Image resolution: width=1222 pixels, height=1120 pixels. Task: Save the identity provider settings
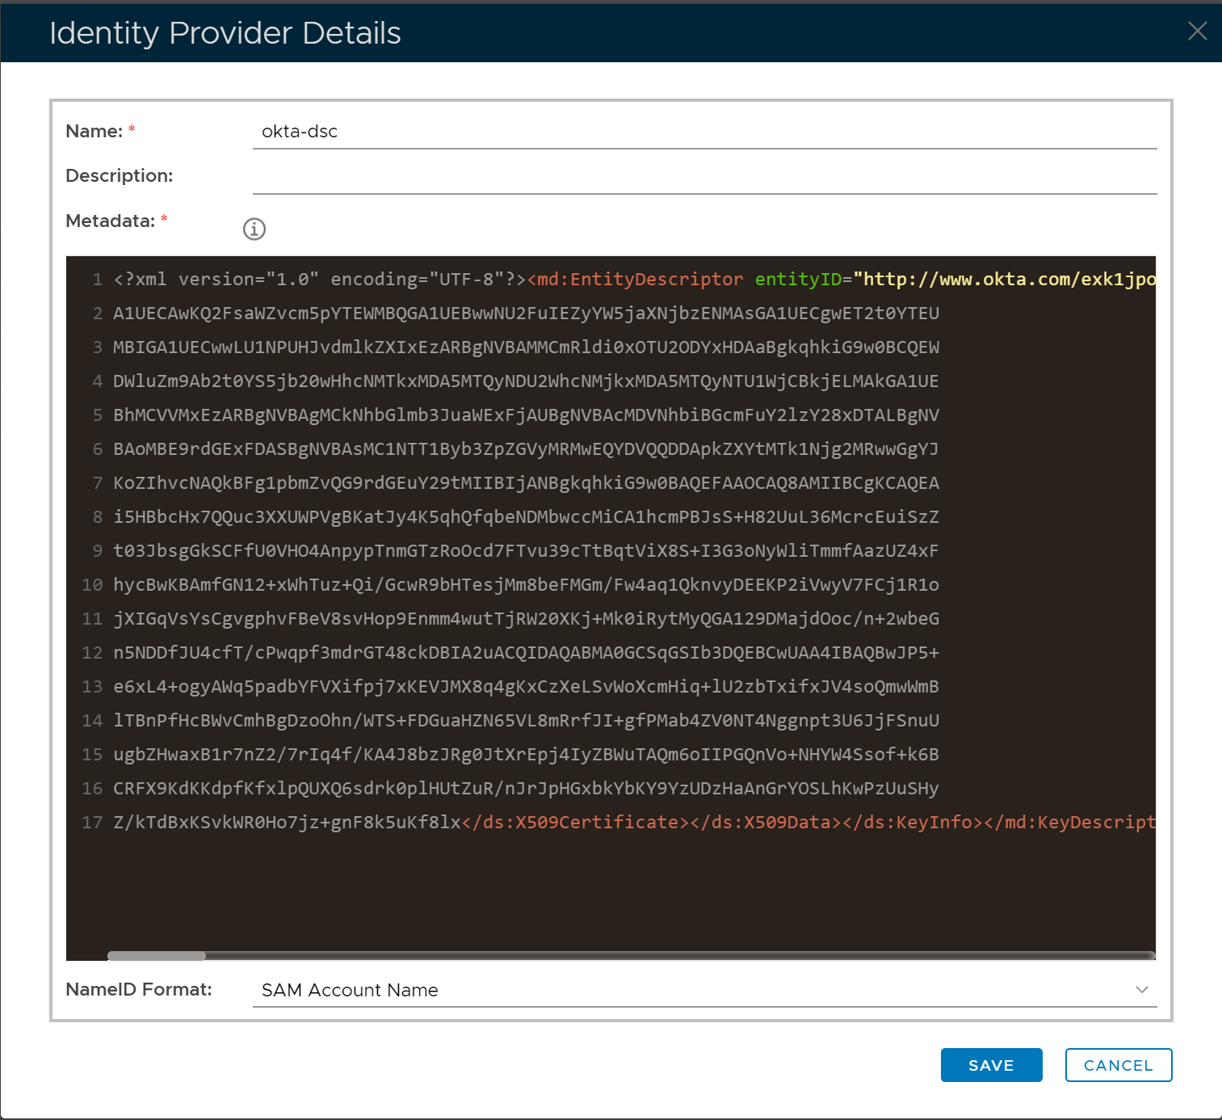point(991,1065)
